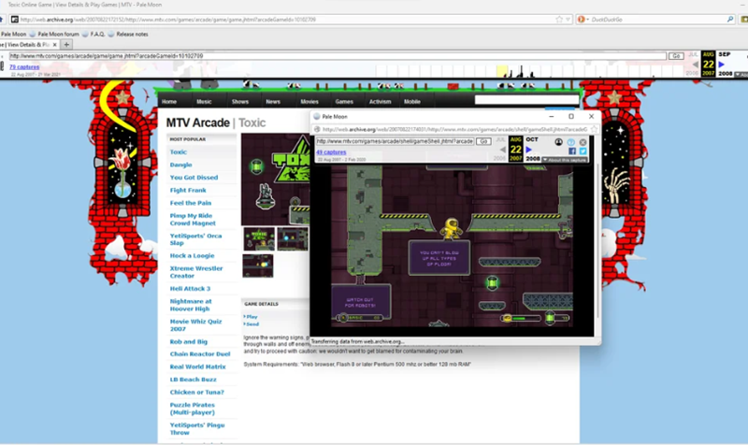Open MTV Mobile nav item
748x445 pixels.
pyautogui.click(x=412, y=102)
